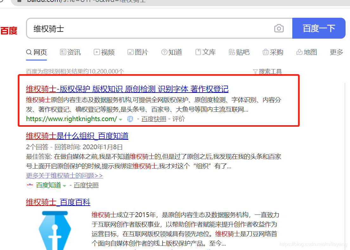Click the 百度知道 source icon
350x250 pixels.
click(30, 185)
